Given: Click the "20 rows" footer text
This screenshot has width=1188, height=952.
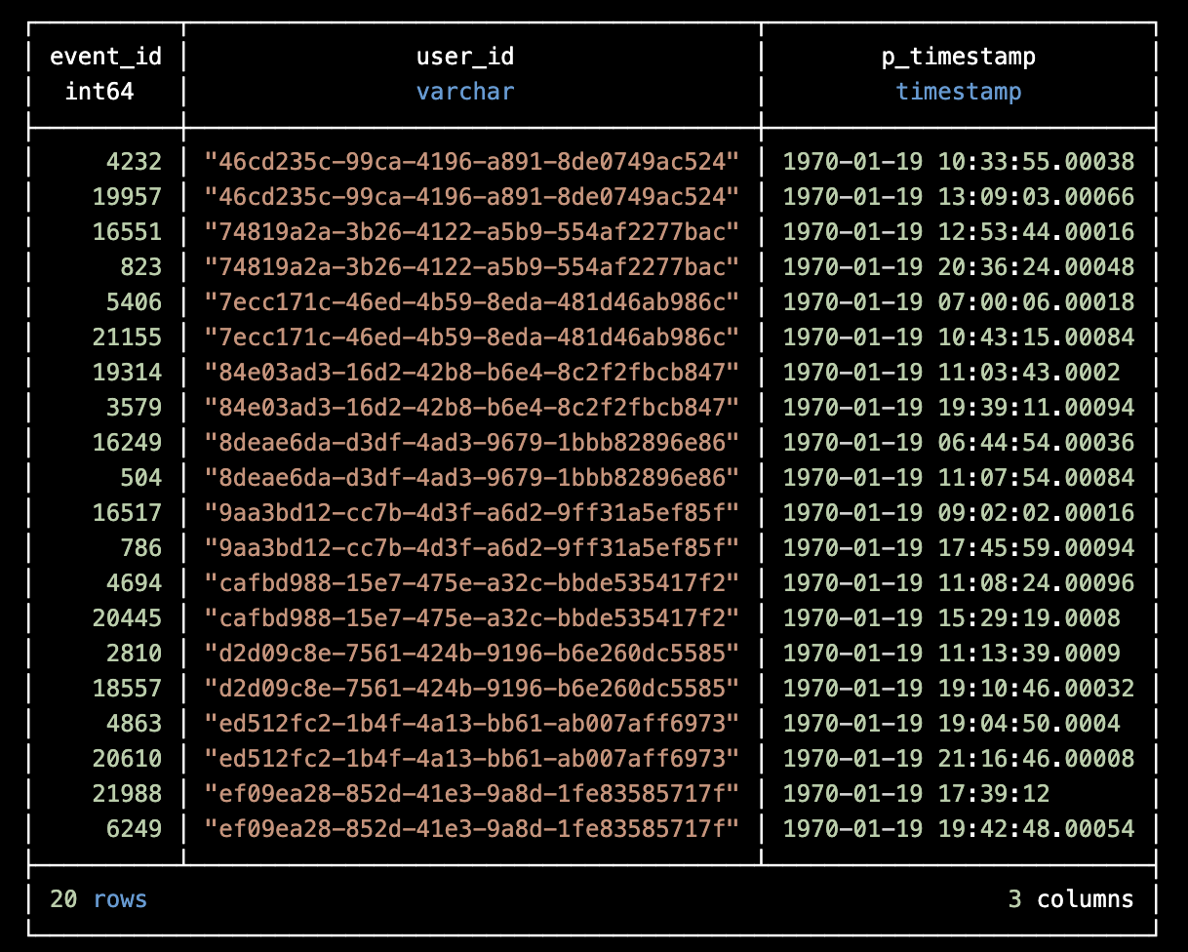Looking at the screenshot, I should tap(99, 899).
